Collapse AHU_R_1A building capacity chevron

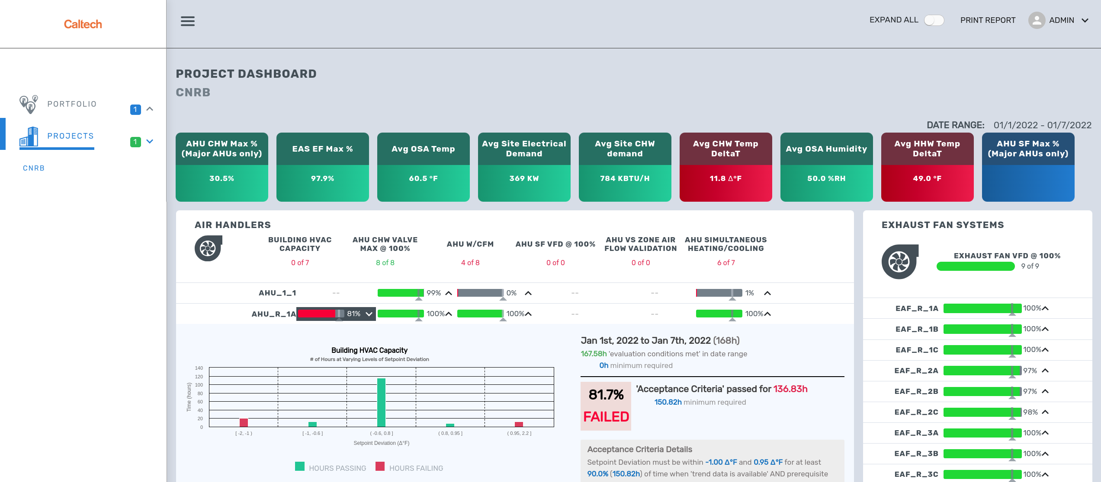click(369, 314)
